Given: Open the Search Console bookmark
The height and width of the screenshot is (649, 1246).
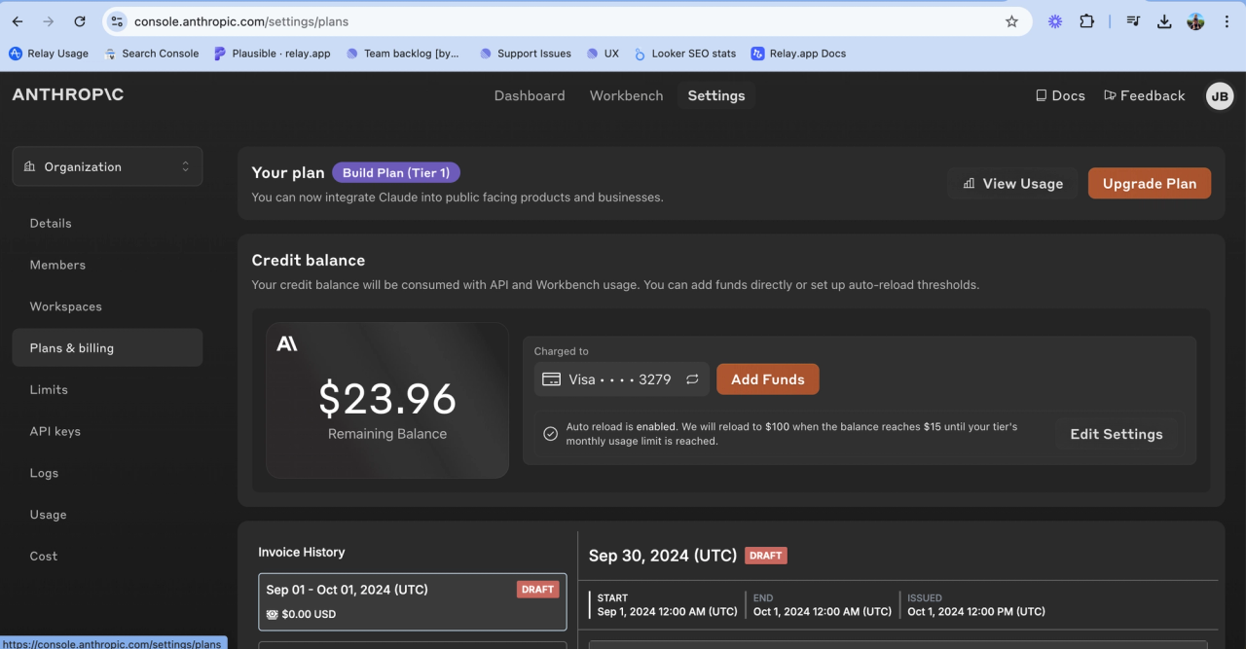Looking at the screenshot, I should [151, 54].
